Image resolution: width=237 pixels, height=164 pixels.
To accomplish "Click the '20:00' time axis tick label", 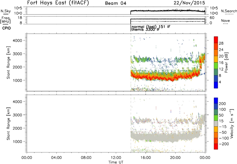I will [x=175, y=158].
